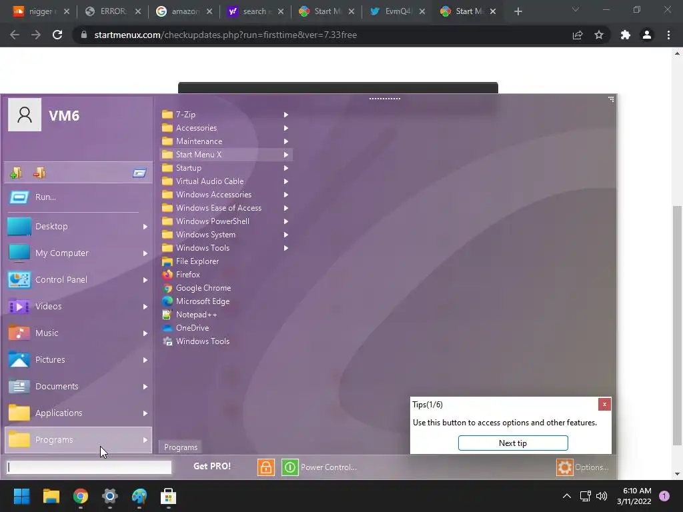The width and height of the screenshot is (683, 512).
Task: Expand the Control Panel submenu arrow
Action: point(145,280)
